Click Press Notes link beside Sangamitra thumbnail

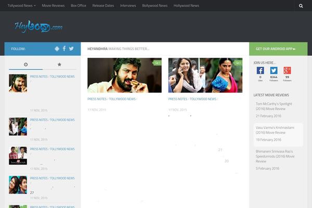(39, 149)
